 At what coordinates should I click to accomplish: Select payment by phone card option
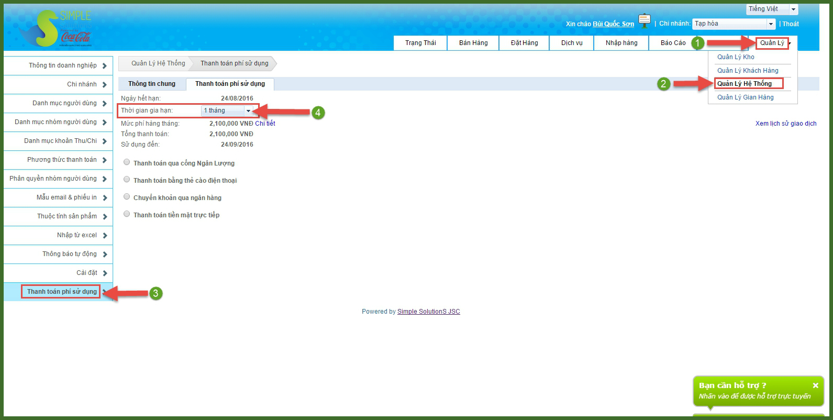coord(127,180)
